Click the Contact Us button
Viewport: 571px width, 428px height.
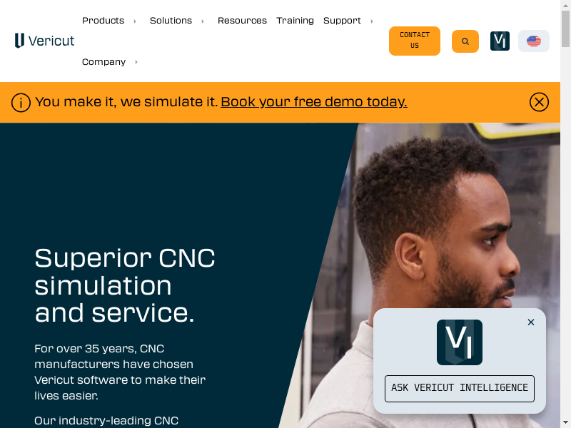pyautogui.click(x=415, y=41)
